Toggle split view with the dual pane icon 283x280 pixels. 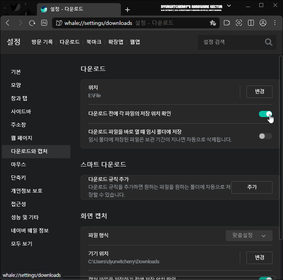coord(251,23)
